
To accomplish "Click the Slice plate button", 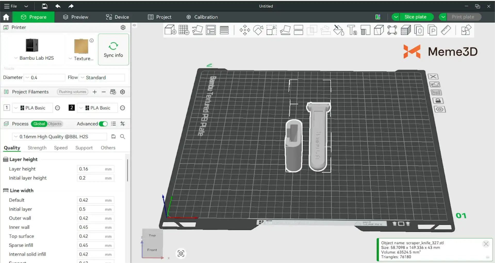I will pos(415,17).
